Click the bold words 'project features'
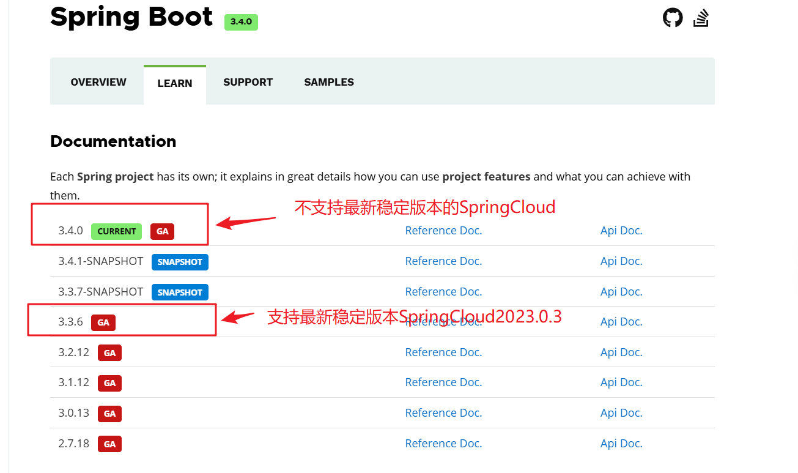The width and height of the screenshot is (798, 473). click(x=486, y=177)
